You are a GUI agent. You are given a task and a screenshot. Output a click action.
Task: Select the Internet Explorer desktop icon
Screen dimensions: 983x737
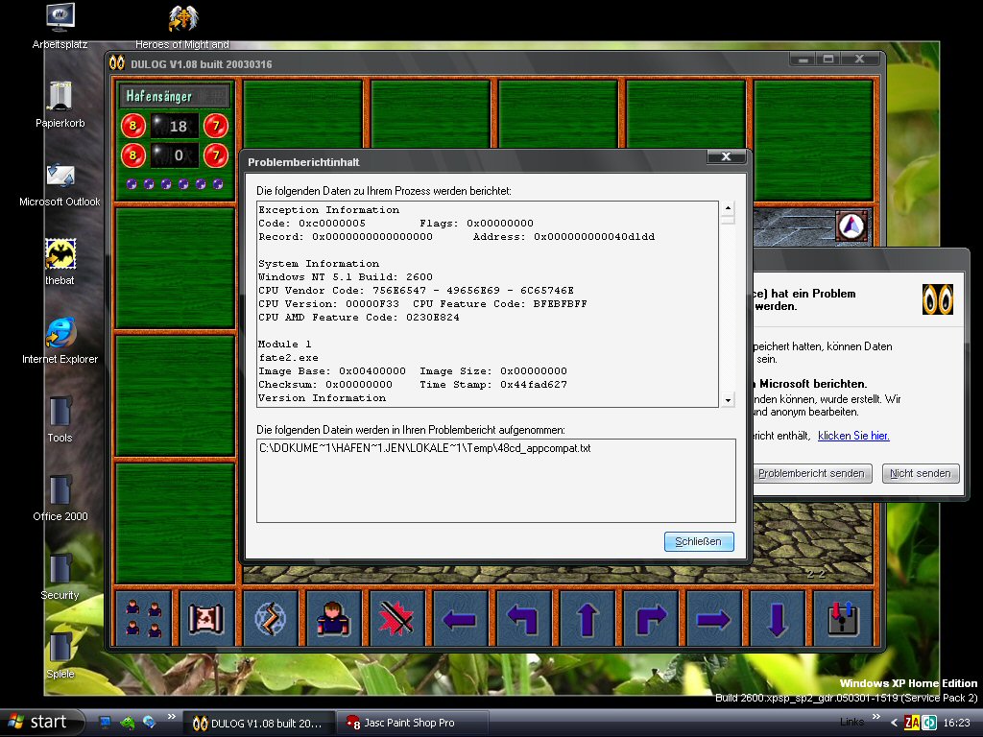click(60, 342)
